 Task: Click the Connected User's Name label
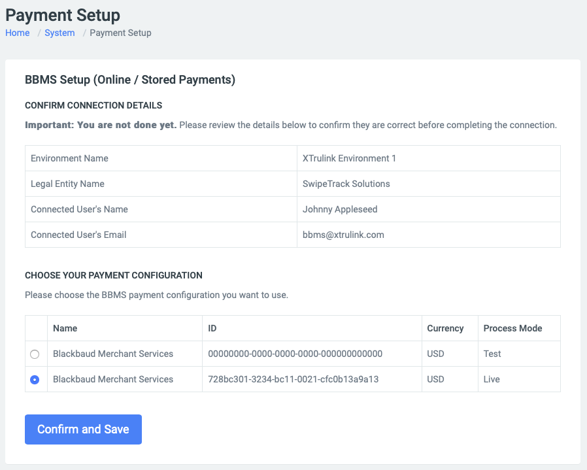79,209
